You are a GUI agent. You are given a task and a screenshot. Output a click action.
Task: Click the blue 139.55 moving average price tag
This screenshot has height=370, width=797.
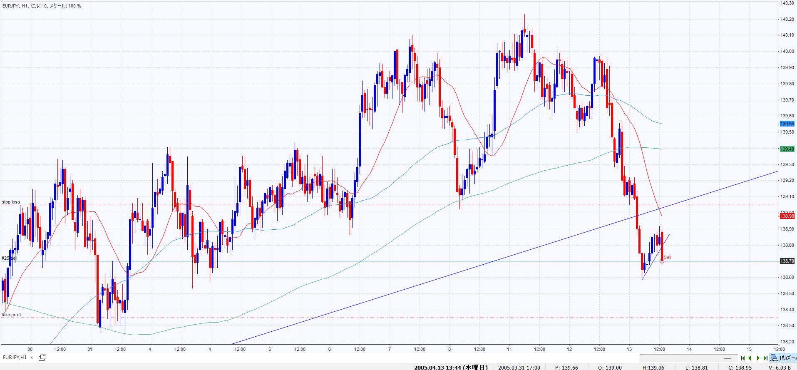pyautogui.click(x=787, y=124)
